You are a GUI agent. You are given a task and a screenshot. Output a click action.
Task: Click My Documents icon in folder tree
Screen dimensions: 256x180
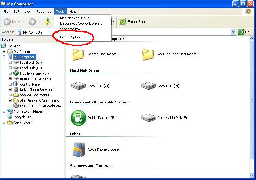[x=10, y=51]
